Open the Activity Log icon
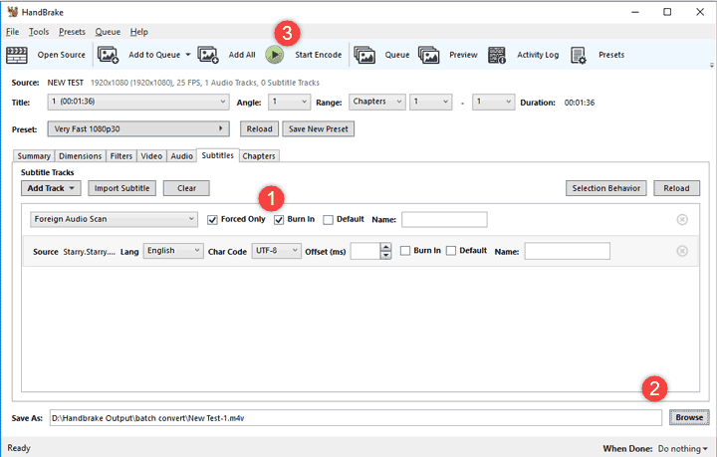 tap(497, 55)
